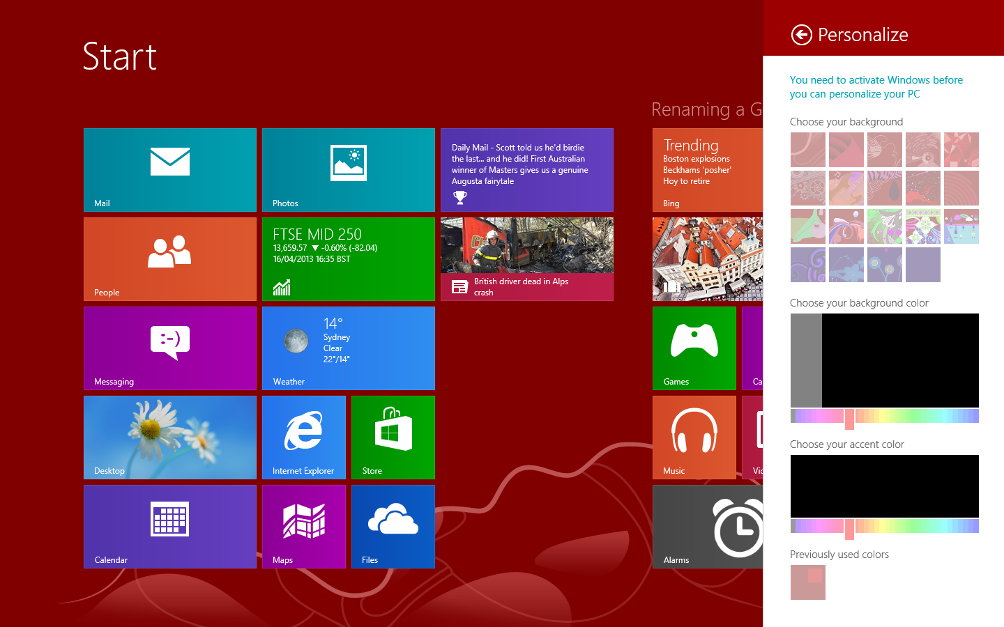The image size is (1004, 627).
Task: Click the back arrow beside Personalize
Action: tap(802, 35)
